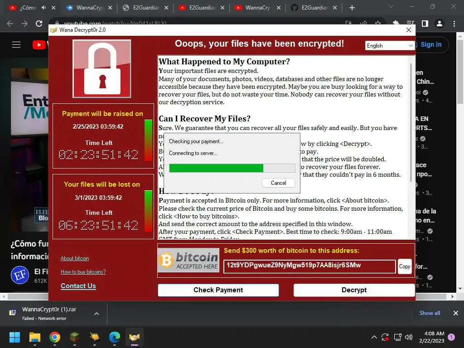The image size is (464, 348).
Task: Switch to the WannaCry YouTube tab
Action: 258,8
